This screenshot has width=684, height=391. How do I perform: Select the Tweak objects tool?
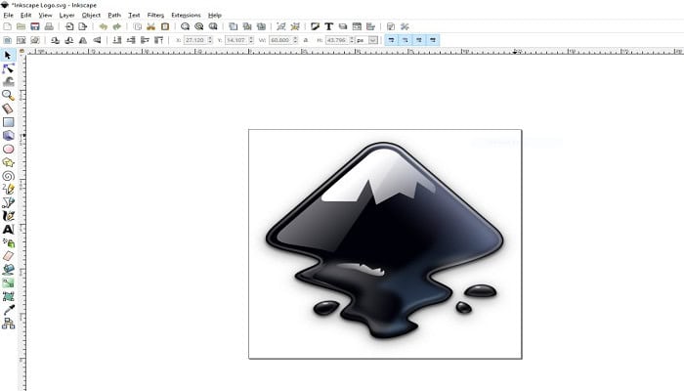[8, 81]
